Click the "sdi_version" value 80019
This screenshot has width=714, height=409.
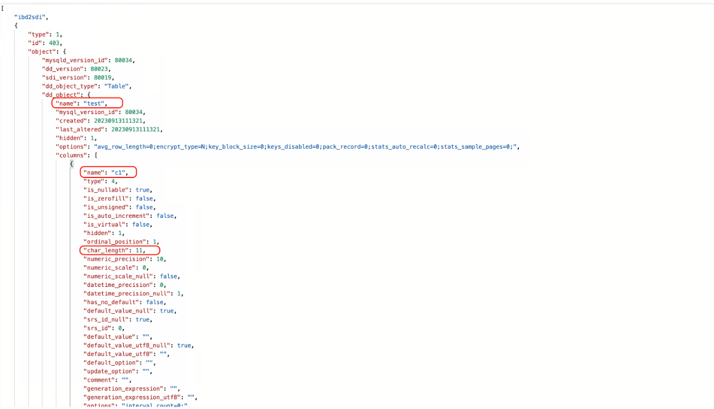pyautogui.click(x=104, y=78)
